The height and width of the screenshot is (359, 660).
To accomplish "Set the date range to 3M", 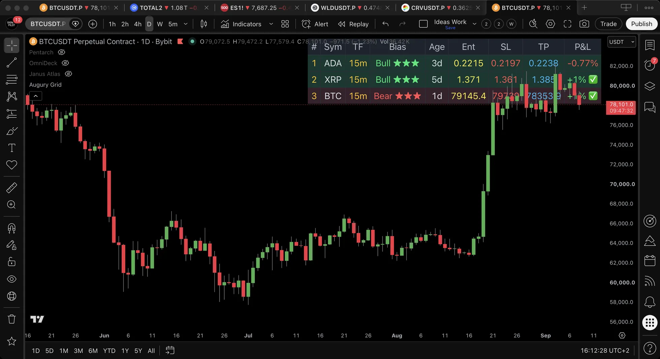I will (78, 351).
